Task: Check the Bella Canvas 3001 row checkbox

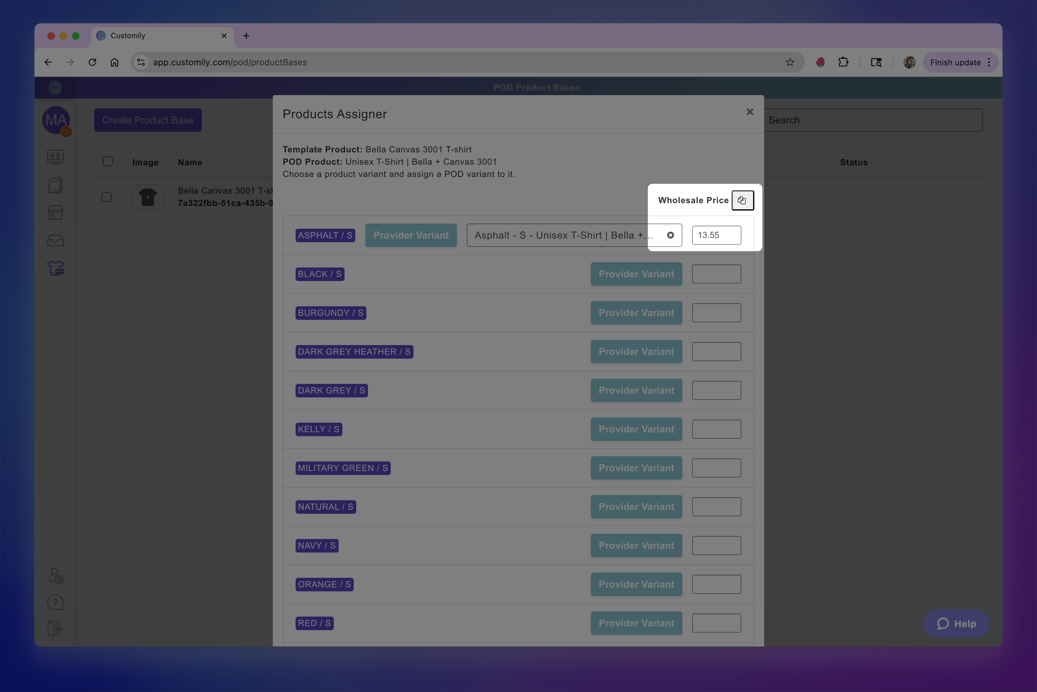Action: (x=107, y=197)
